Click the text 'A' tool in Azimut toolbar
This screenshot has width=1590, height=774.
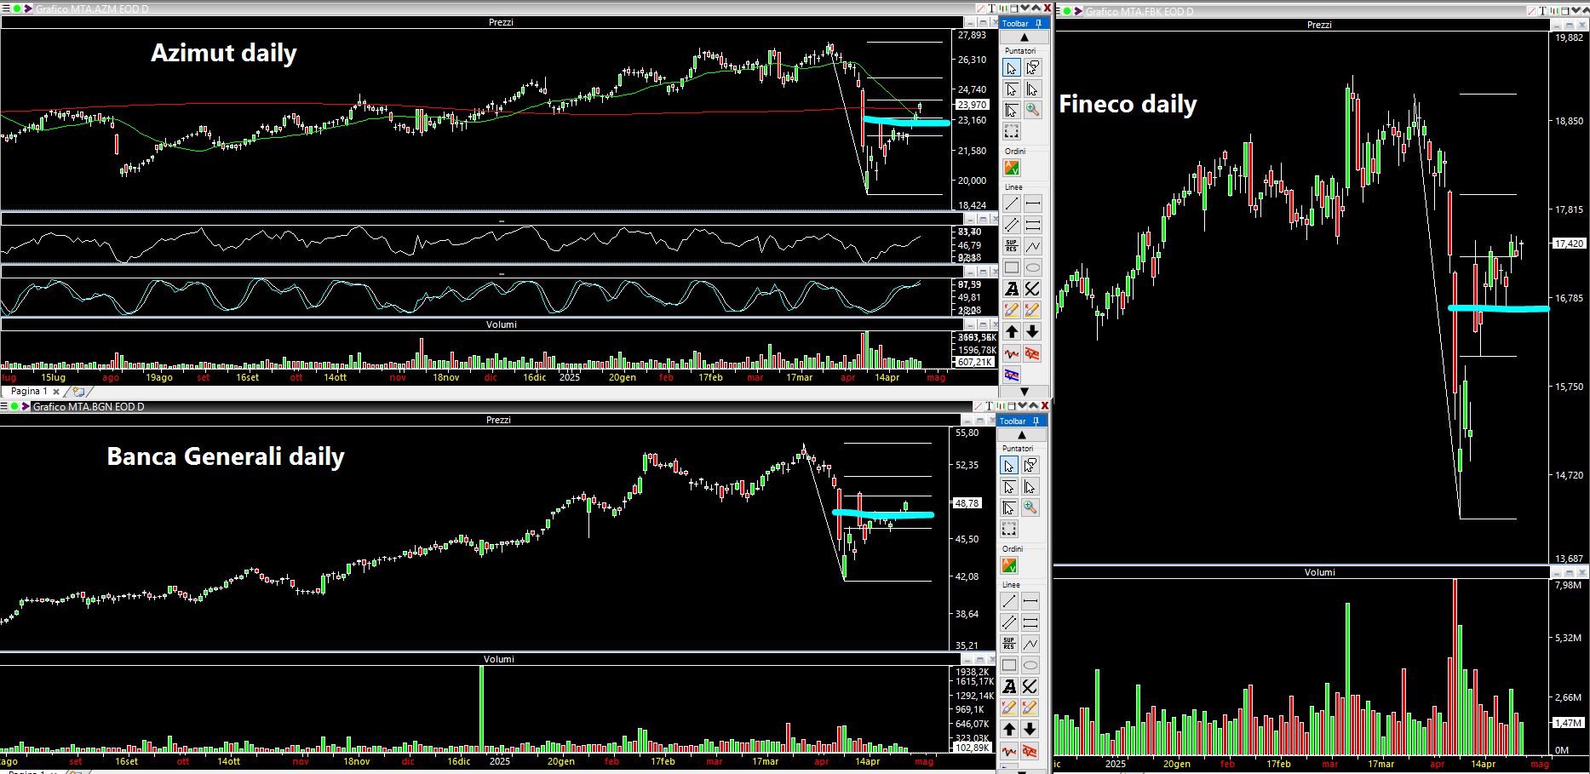pyautogui.click(x=1011, y=290)
